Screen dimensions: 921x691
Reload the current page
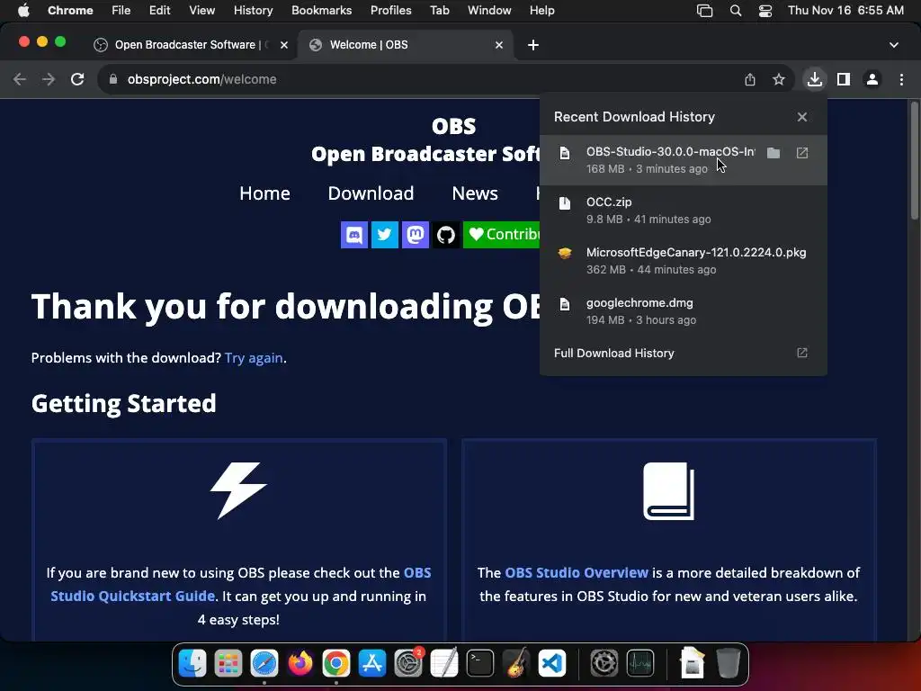[77, 79]
